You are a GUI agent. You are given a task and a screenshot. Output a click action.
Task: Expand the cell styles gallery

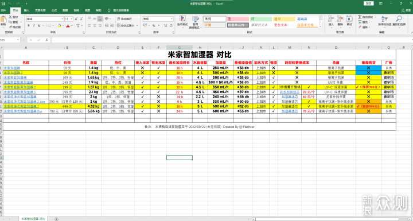click(321, 27)
